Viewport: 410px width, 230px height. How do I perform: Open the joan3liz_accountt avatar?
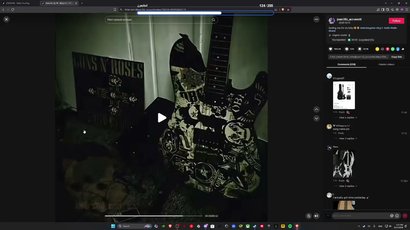coord(332,21)
